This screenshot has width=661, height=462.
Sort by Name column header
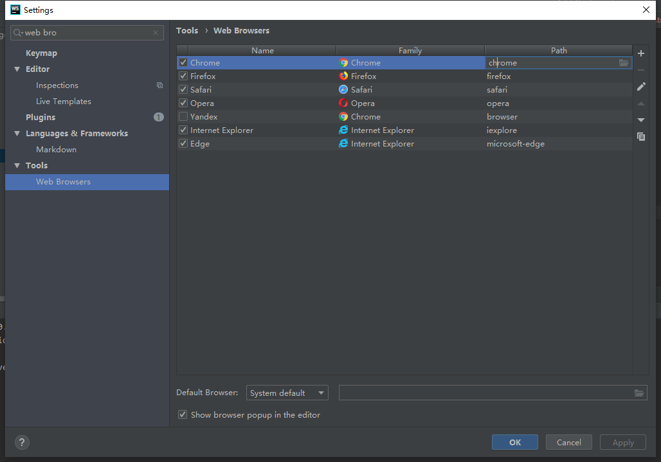(x=262, y=51)
